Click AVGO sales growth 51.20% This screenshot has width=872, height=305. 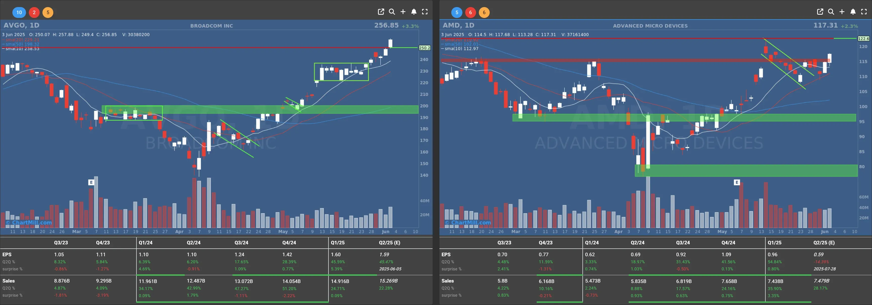pos(289,289)
